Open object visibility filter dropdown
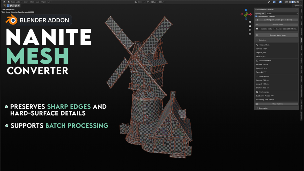 [270, 2]
